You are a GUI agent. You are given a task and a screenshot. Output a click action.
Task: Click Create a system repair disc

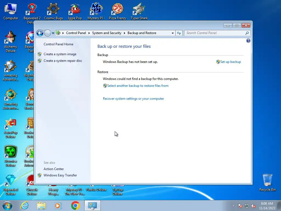pyautogui.click(x=63, y=61)
